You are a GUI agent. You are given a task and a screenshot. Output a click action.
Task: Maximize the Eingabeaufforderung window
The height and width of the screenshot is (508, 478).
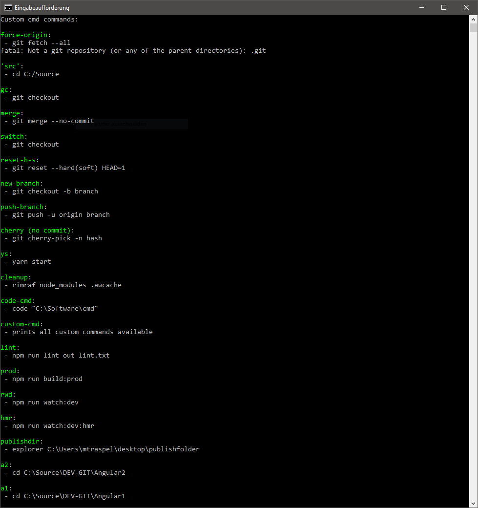(x=444, y=7)
